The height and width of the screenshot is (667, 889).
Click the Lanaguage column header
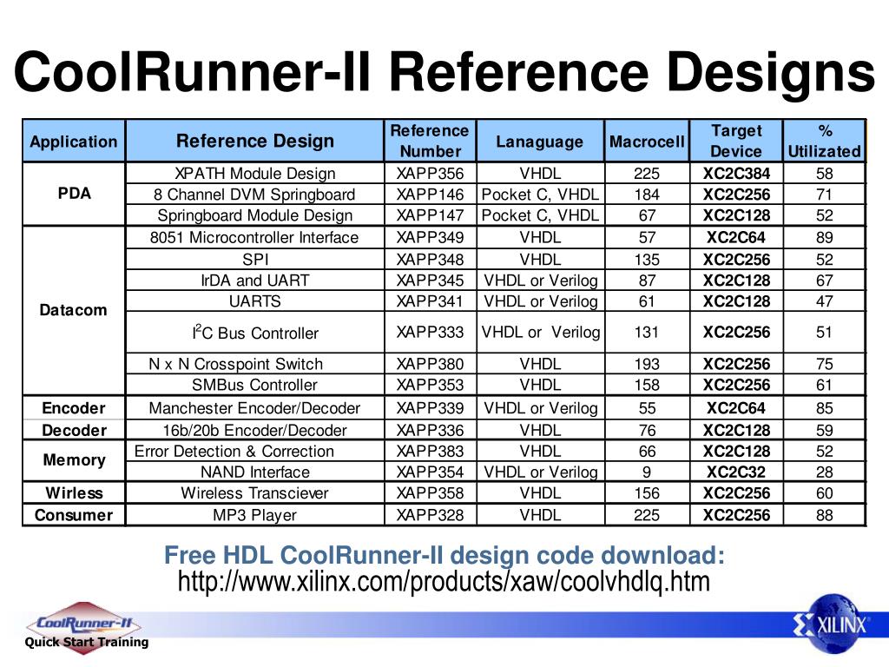click(x=540, y=141)
